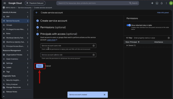
Task: Click the Done button
Action: [x=40, y=66]
